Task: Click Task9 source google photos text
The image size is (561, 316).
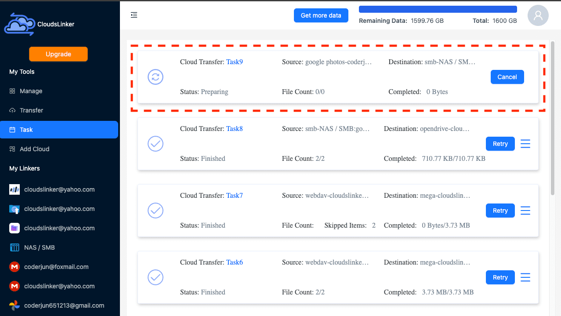Action: [x=327, y=62]
